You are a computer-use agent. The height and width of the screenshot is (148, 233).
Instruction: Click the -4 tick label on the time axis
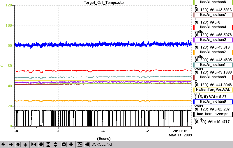[103, 131]
